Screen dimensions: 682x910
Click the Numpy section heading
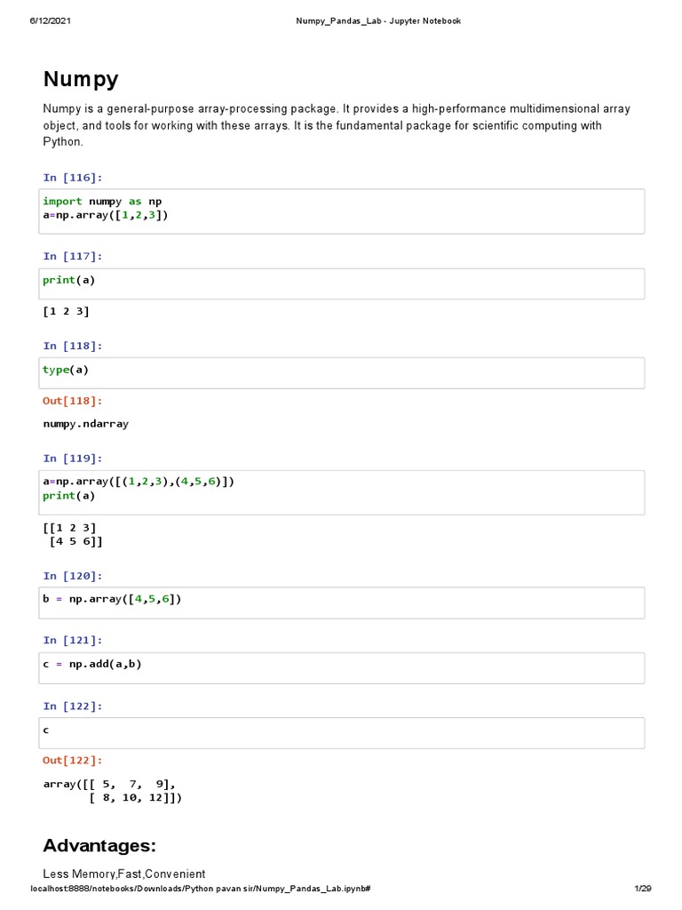pyautogui.click(x=81, y=80)
